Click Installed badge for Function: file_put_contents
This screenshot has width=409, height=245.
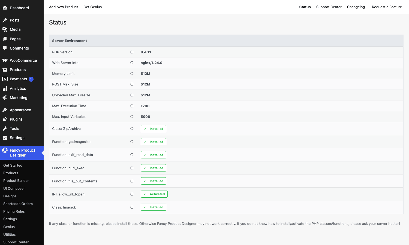154,181
